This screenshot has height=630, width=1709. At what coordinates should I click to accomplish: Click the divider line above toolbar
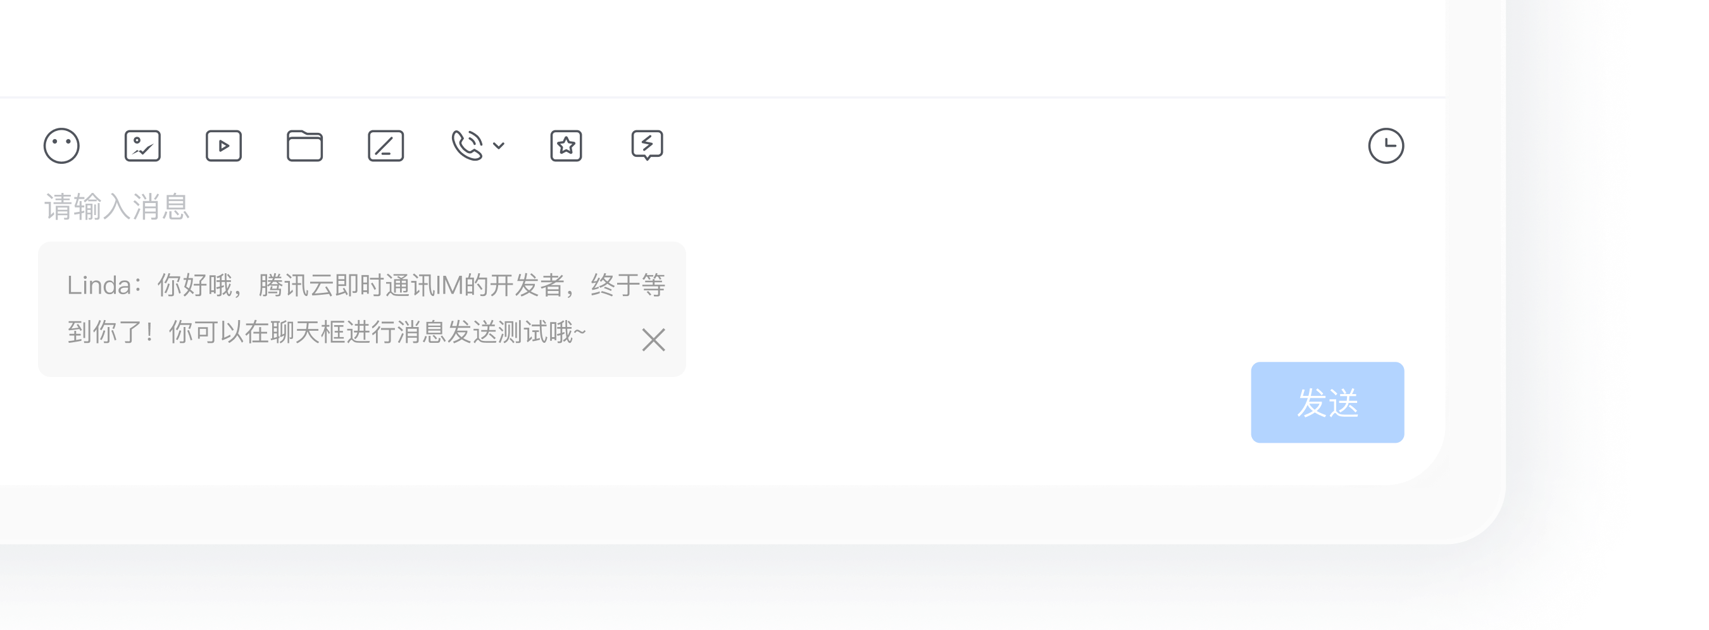coord(722,97)
